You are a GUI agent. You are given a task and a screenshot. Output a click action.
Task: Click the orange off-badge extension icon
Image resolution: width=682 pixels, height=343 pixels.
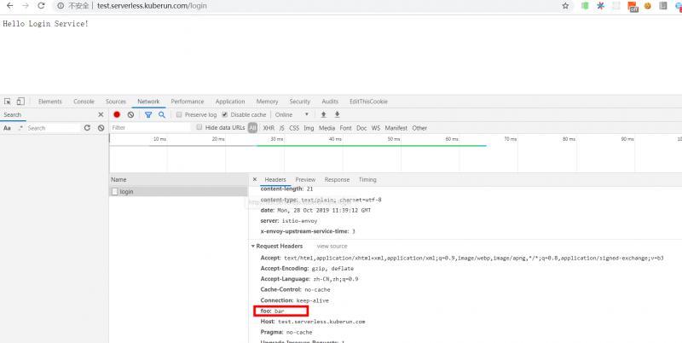[x=633, y=7]
